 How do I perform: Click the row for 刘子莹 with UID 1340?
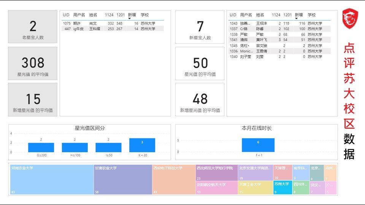(279, 57)
